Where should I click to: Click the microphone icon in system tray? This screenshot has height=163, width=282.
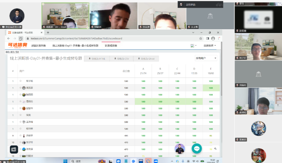pyautogui.click(x=183, y=161)
